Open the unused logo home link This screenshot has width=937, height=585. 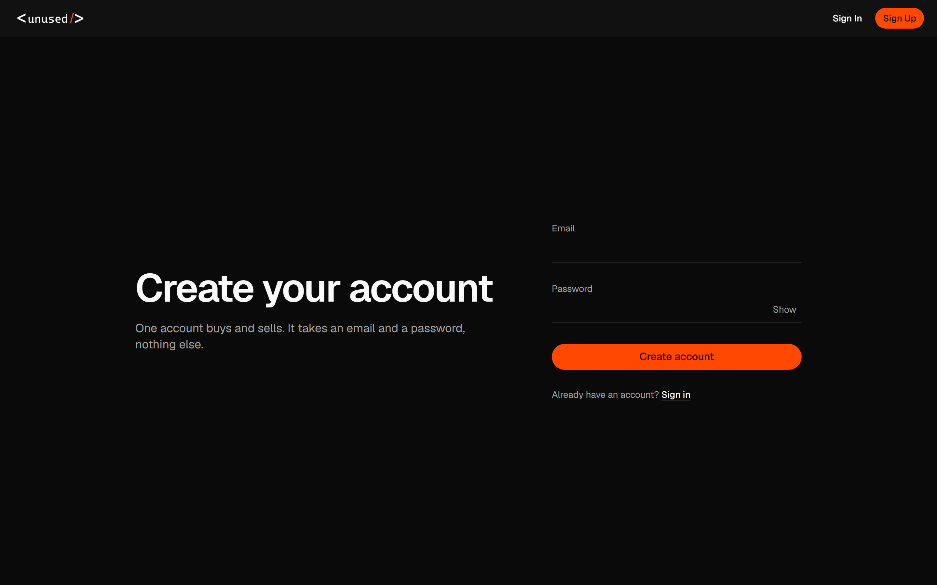(50, 18)
